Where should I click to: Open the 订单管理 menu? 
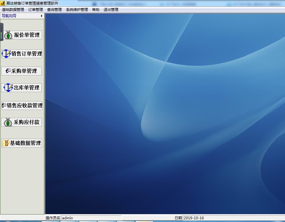tap(36, 10)
